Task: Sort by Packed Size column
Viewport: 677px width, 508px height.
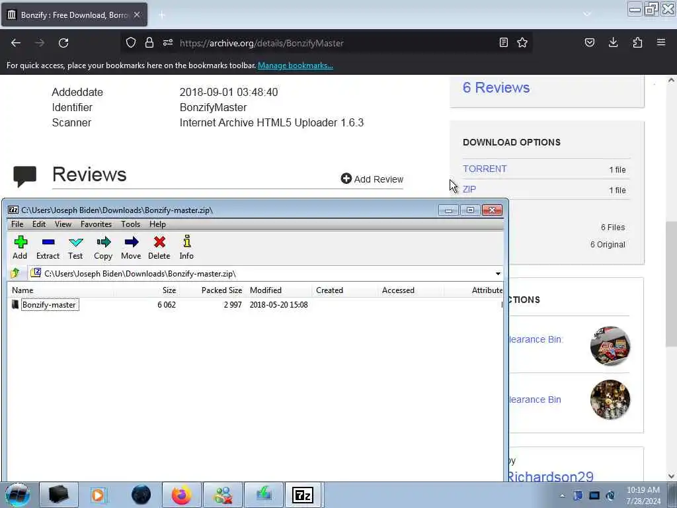Action: 212,290
